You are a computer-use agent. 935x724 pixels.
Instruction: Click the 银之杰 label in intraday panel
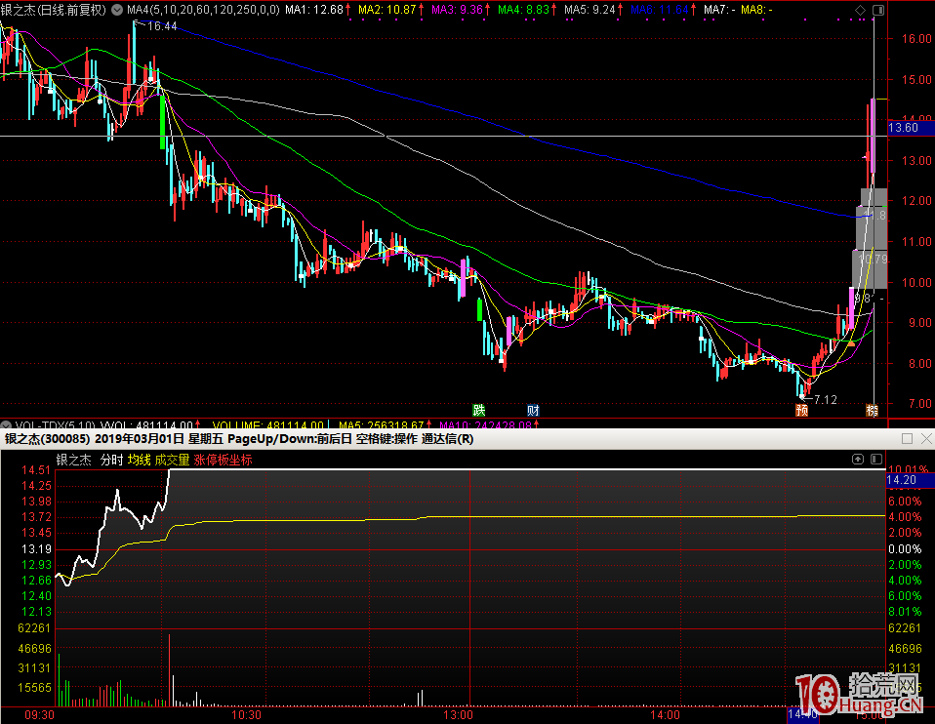pyautogui.click(x=73, y=460)
